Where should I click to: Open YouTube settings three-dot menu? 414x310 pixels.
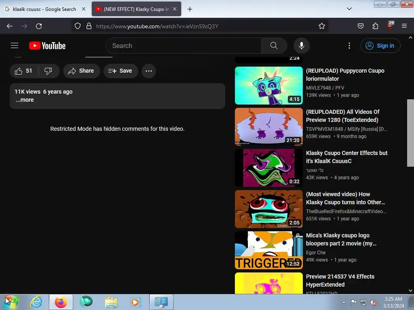(349, 46)
